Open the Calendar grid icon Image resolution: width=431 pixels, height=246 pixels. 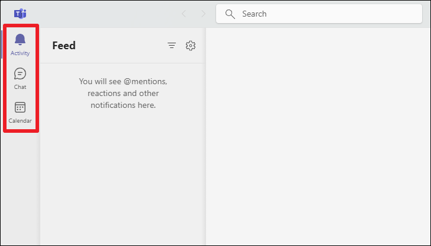(20, 108)
